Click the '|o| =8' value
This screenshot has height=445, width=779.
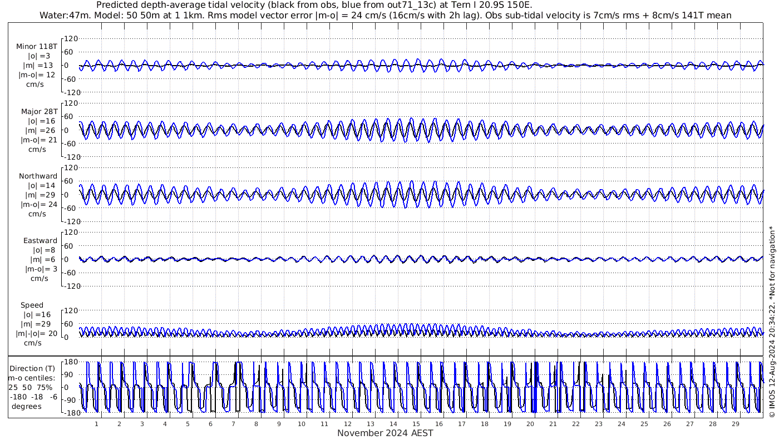pos(45,250)
